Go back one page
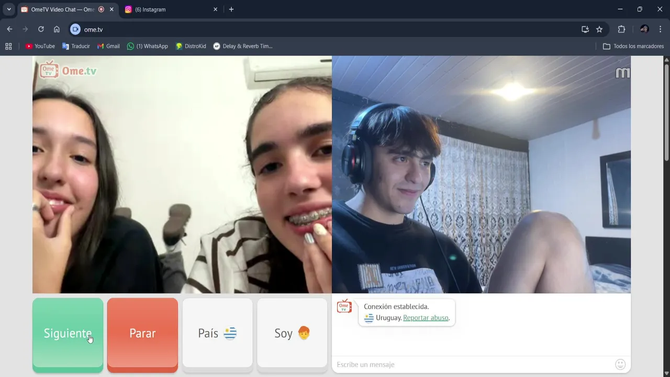 coord(9,29)
